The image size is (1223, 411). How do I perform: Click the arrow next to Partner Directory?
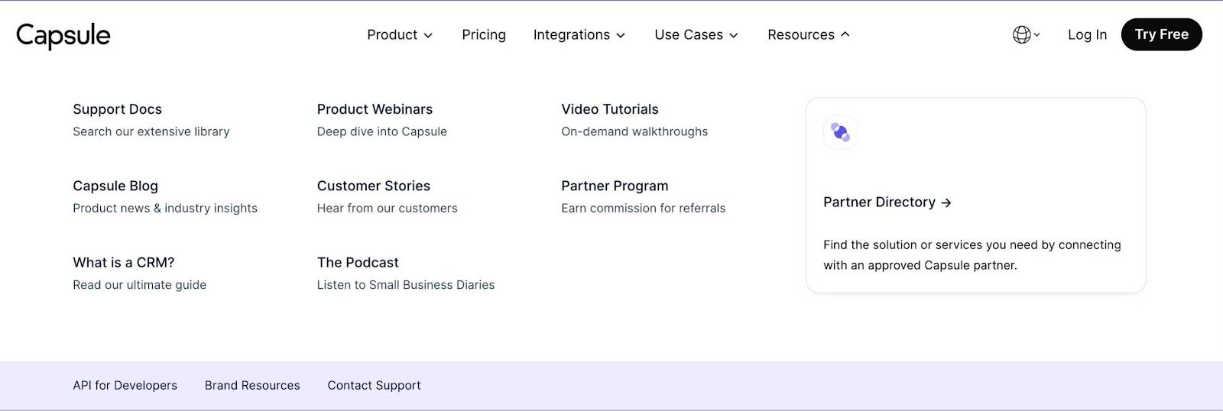[x=946, y=202]
